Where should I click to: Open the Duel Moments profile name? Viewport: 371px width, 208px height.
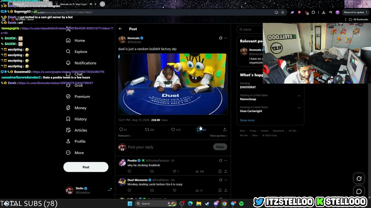[x=137, y=180]
